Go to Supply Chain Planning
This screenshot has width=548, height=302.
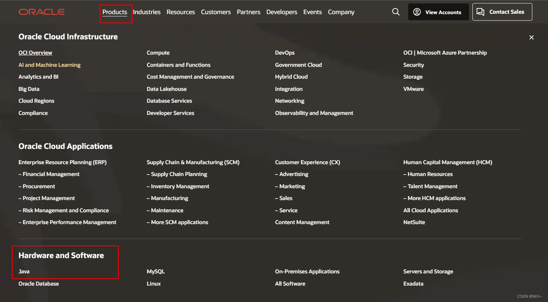[x=177, y=174]
